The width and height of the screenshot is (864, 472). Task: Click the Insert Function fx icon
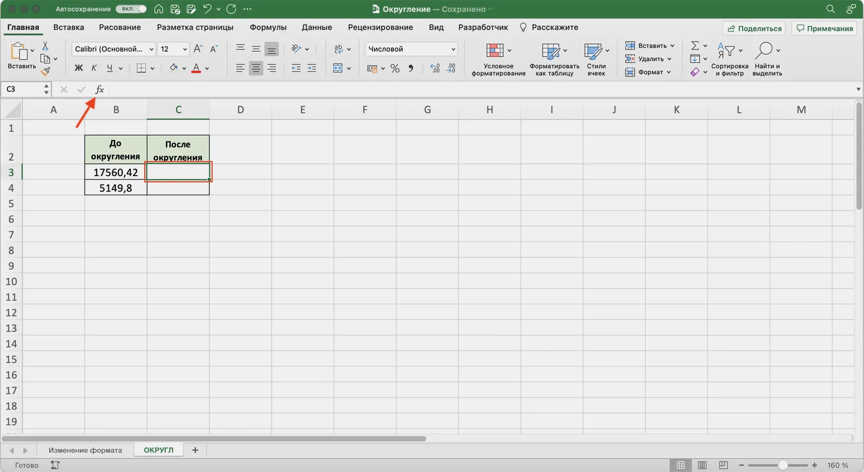99,89
